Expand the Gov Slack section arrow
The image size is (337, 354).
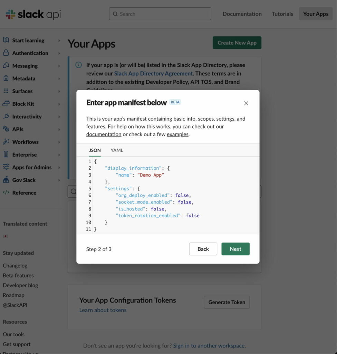point(59,180)
